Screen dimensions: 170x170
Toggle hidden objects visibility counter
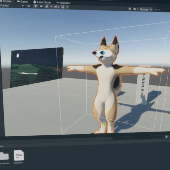[57, 7]
